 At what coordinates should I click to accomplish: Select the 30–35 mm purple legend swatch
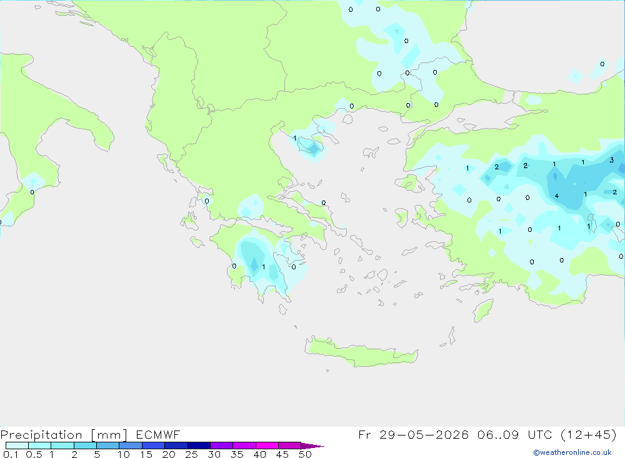[x=222, y=446]
